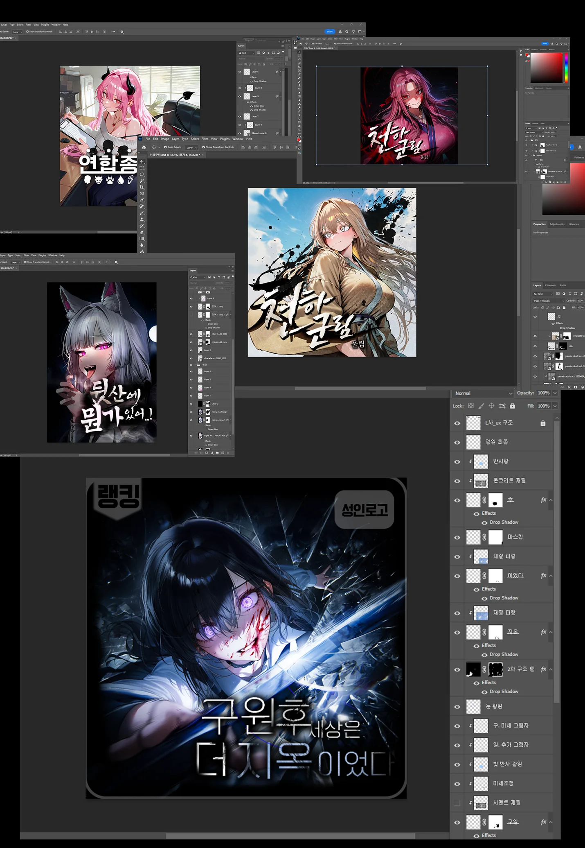Select the Gradient tool in the blonde artwork window
585x848 pixels.
142,238
